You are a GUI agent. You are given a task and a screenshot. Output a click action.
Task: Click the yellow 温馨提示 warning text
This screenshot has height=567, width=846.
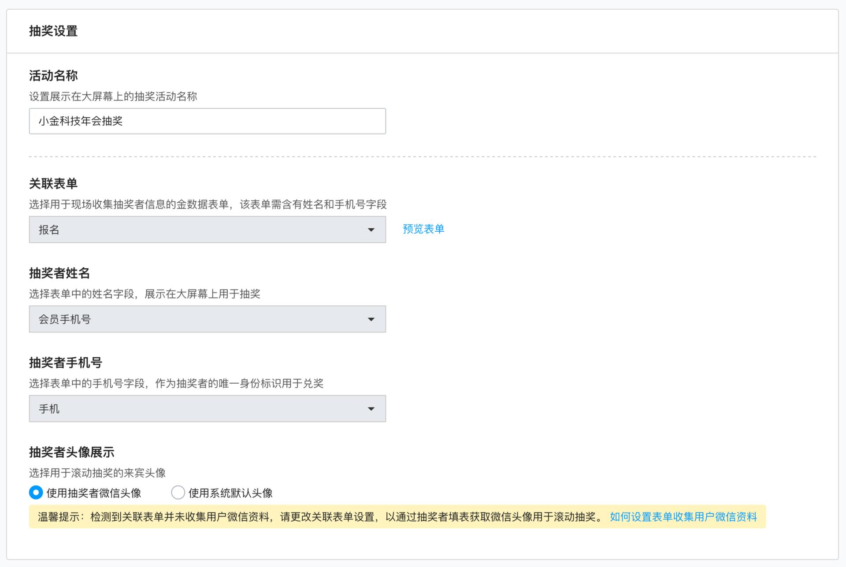point(319,517)
